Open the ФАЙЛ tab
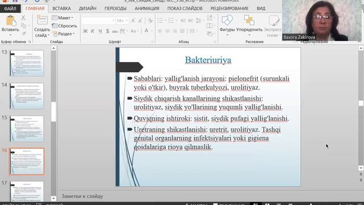This screenshot has width=364, height=205. pos(10,9)
